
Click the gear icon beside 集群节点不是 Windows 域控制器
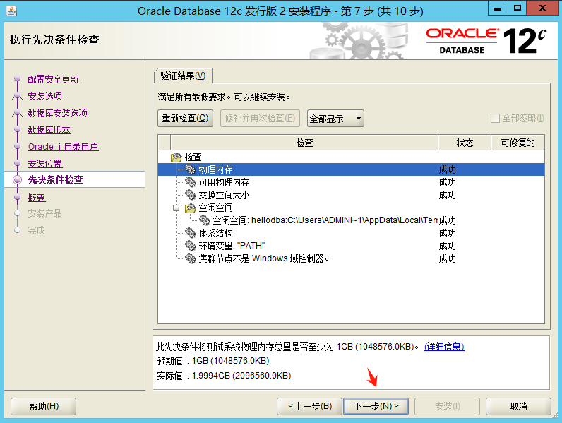[x=191, y=258]
